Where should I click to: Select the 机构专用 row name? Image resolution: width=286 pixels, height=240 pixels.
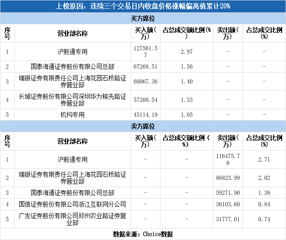pyautogui.click(x=73, y=115)
